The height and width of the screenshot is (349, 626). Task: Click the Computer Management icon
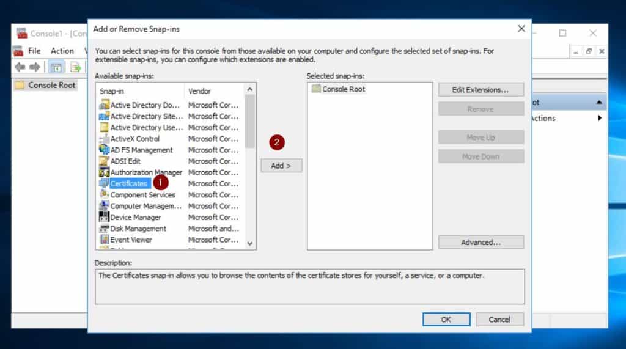104,205
